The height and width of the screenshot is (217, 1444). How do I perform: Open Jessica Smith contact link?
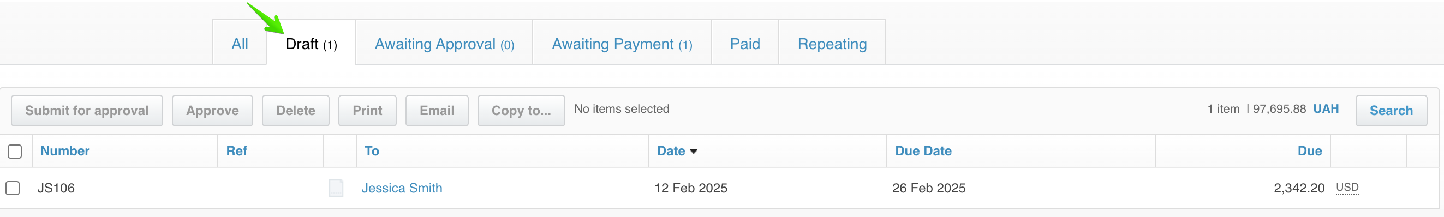click(401, 188)
